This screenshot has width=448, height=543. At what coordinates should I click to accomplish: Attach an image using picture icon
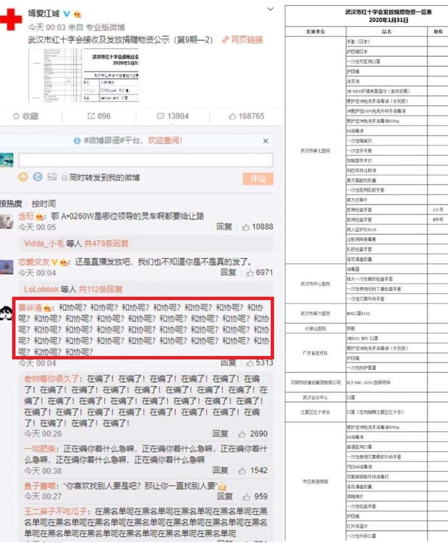(x=52, y=177)
